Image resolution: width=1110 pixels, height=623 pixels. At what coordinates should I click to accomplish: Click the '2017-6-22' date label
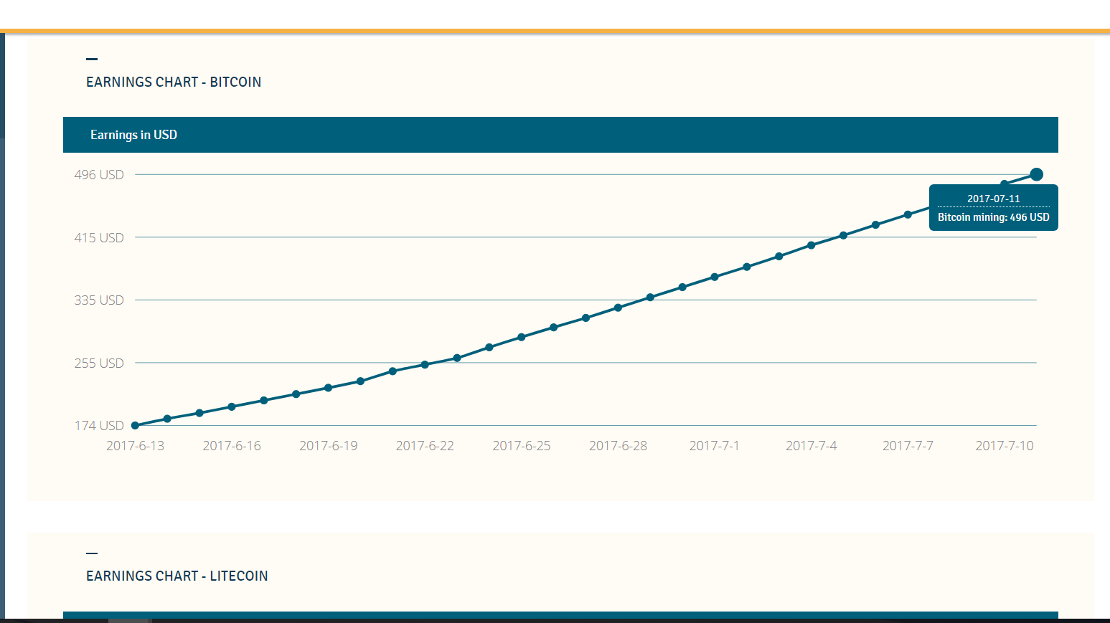tap(425, 446)
